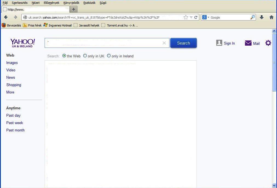Switch to Images results
This screenshot has height=188, width=277.
click(12, 63)
